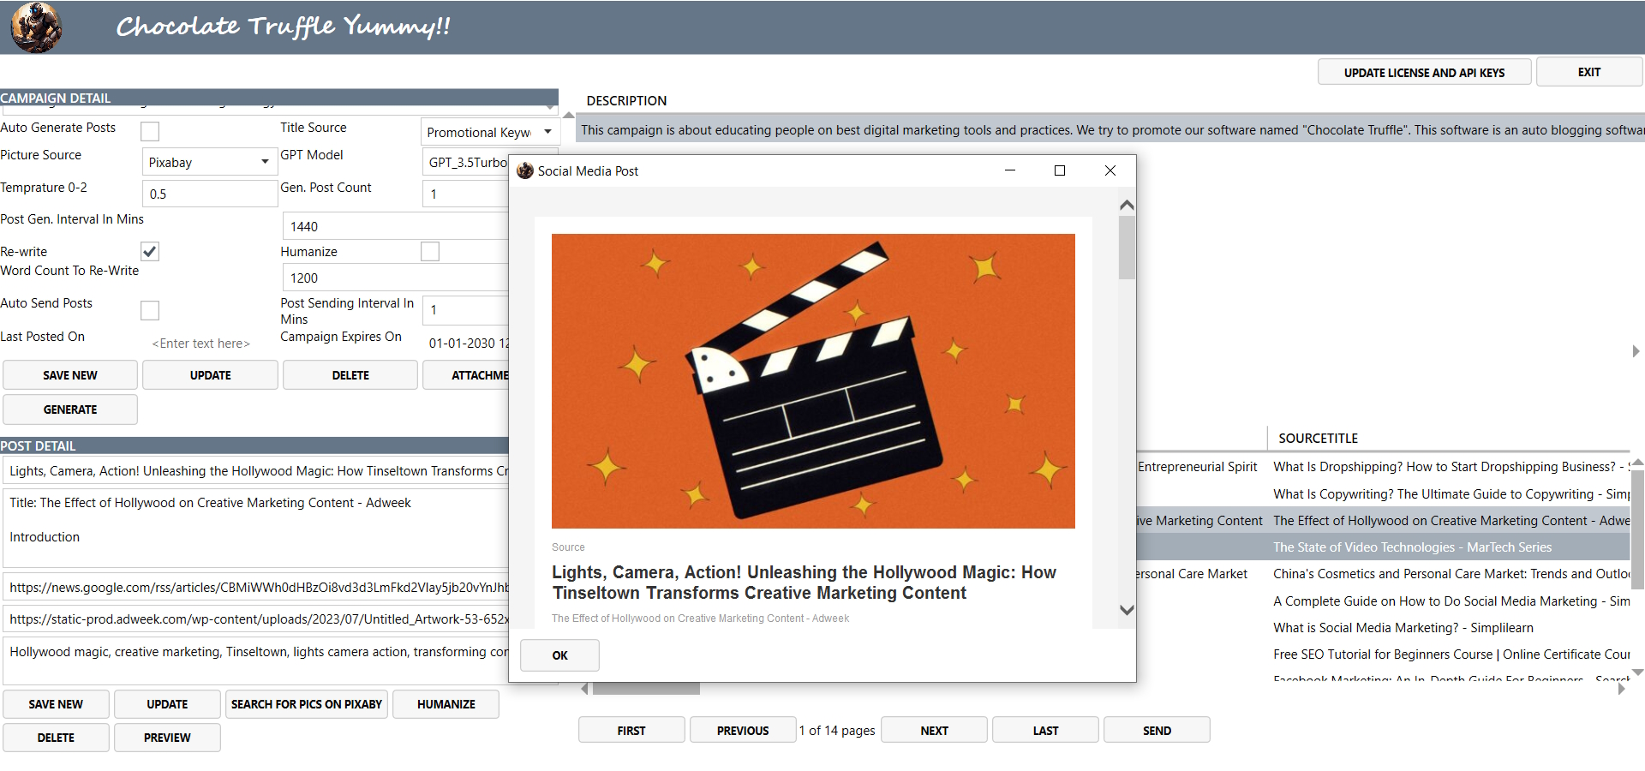
Task: Click the GENERATE button
Action: coord(69,409)
